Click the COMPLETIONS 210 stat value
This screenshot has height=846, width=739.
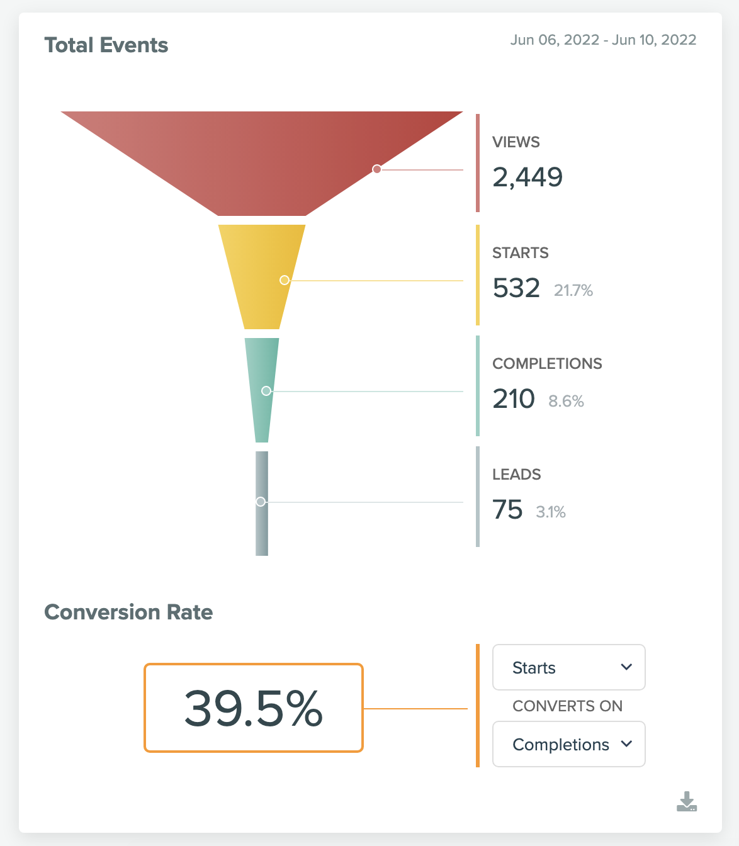tap(514, 399)
